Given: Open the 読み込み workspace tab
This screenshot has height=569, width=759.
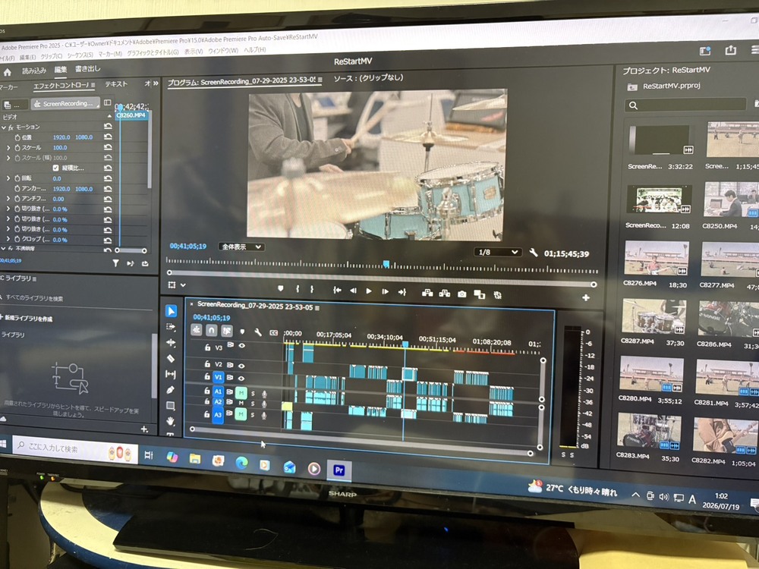Looking at the screenshot, I should (x=34, y=71).
